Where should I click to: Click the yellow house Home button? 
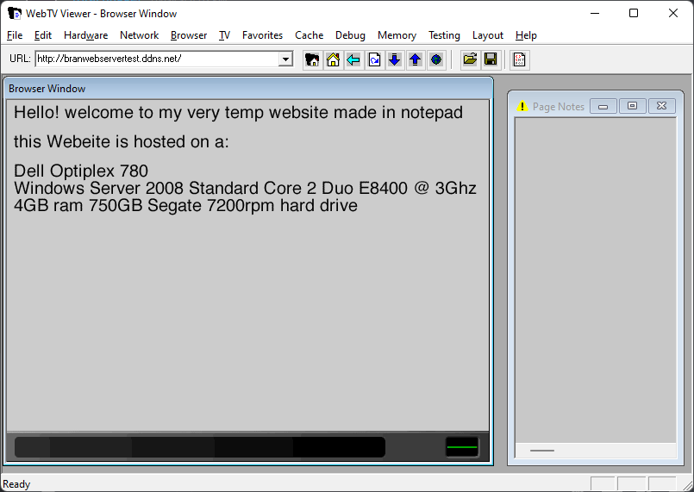click(333, 59)
